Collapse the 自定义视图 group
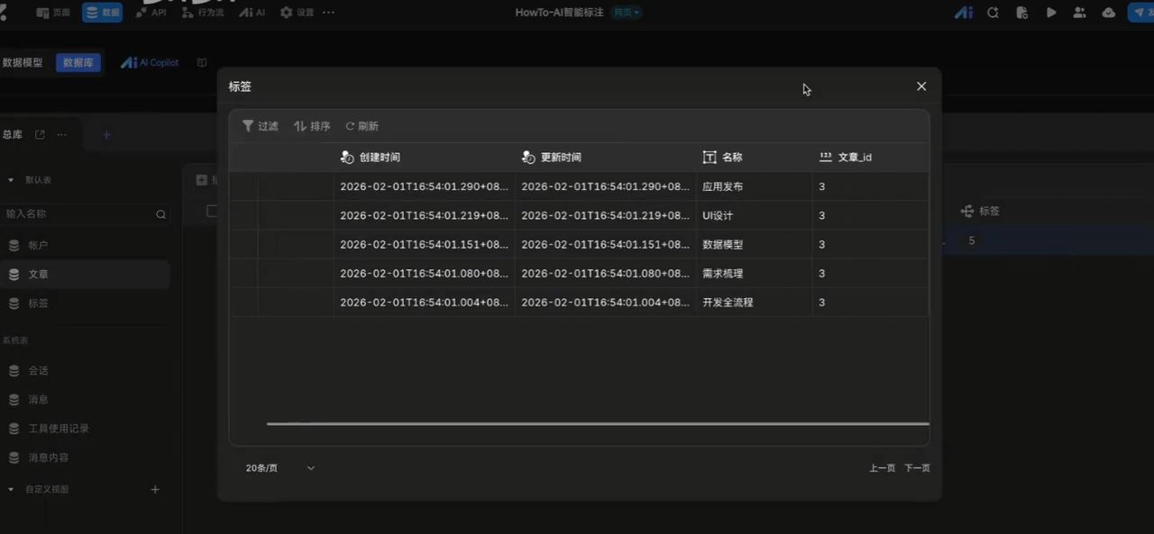Screen dimensions: 1154x534 (x=11, y=490)
